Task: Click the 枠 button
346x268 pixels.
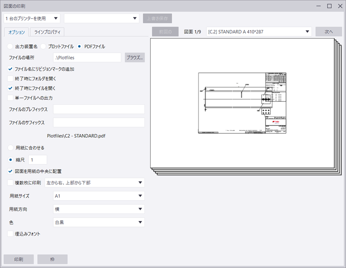Action: [x=52, y=259]
